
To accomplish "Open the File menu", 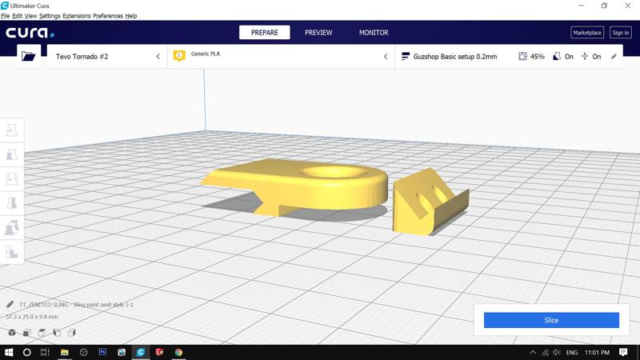I will (x=6, y=16).
